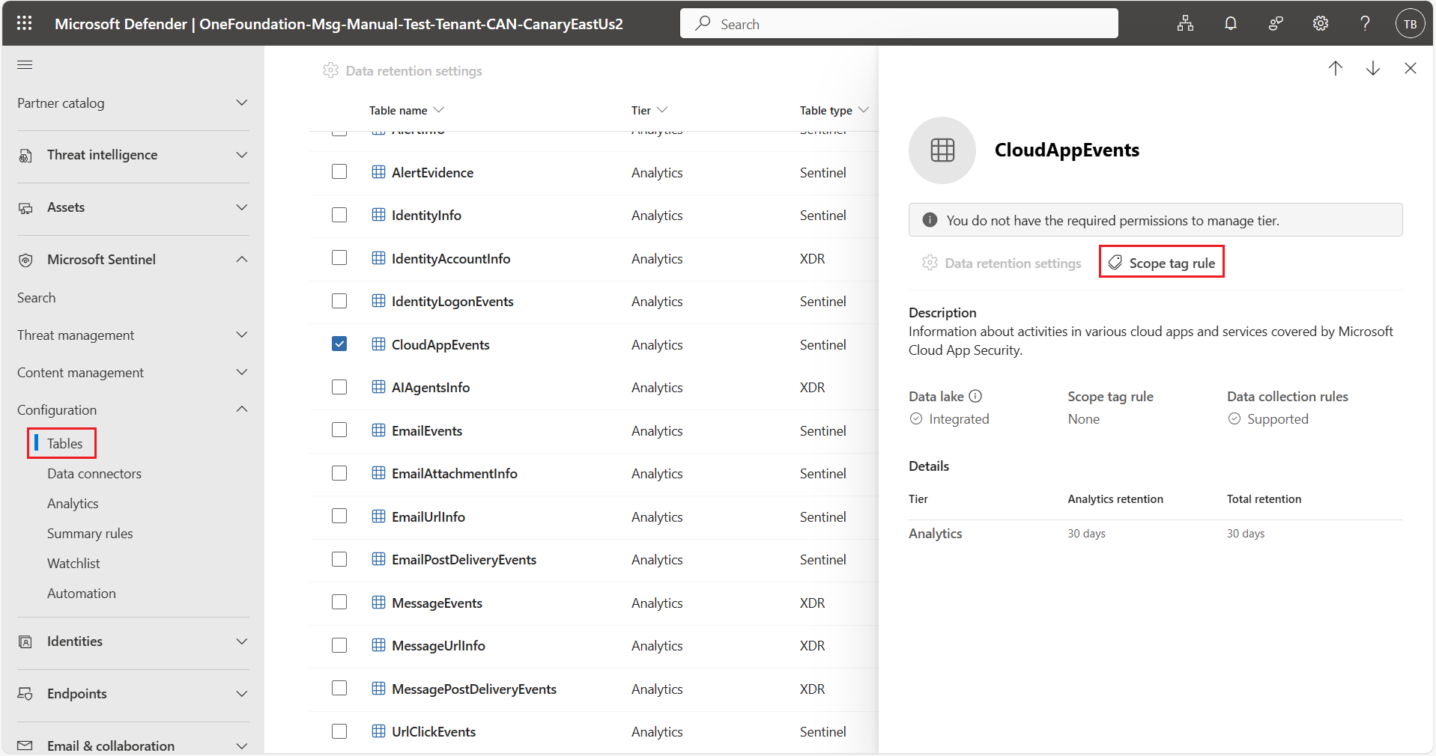Click the table icon next to IdentityInfo
Viewport: 1436px width, 756px height.
tap(379, 215)
